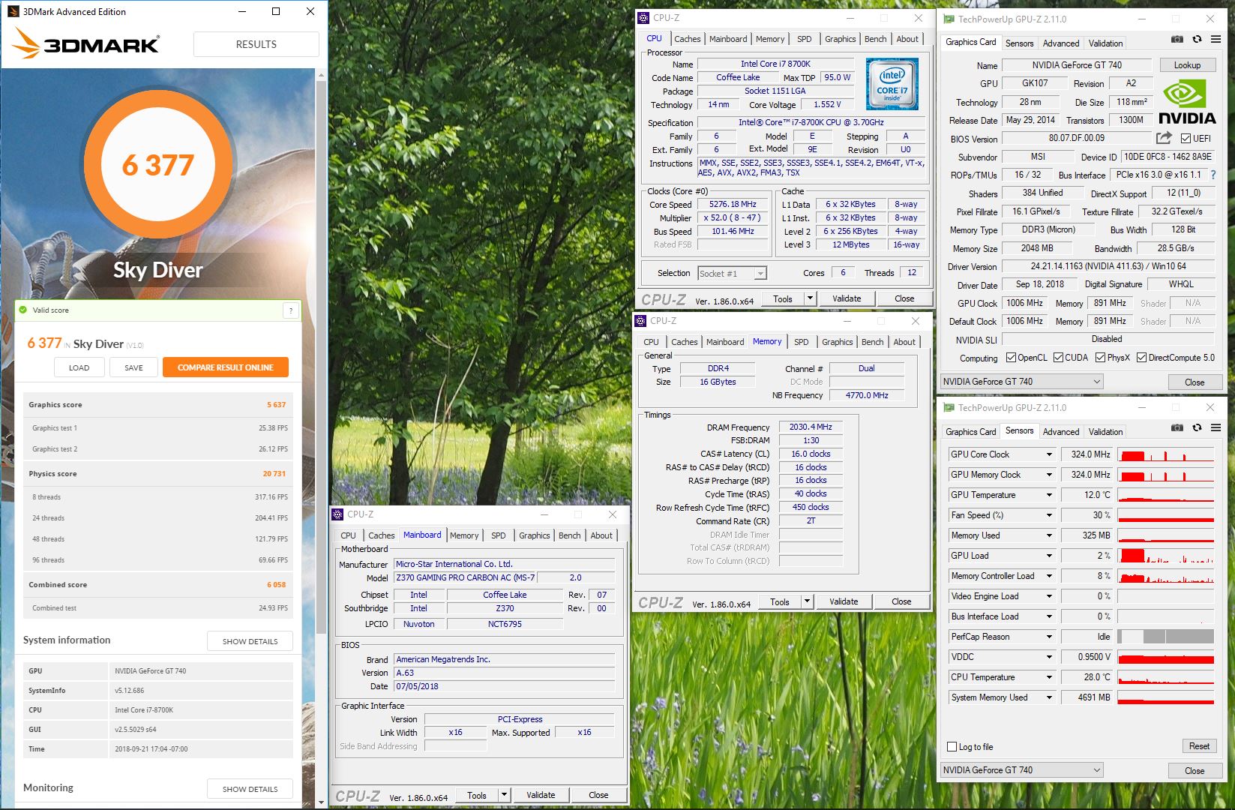The height and width of the screenshot is (810, 1235).
Task: Open the RESULTS tab in 3DMark
Action: pyautogui.click(x=256, y=44)
